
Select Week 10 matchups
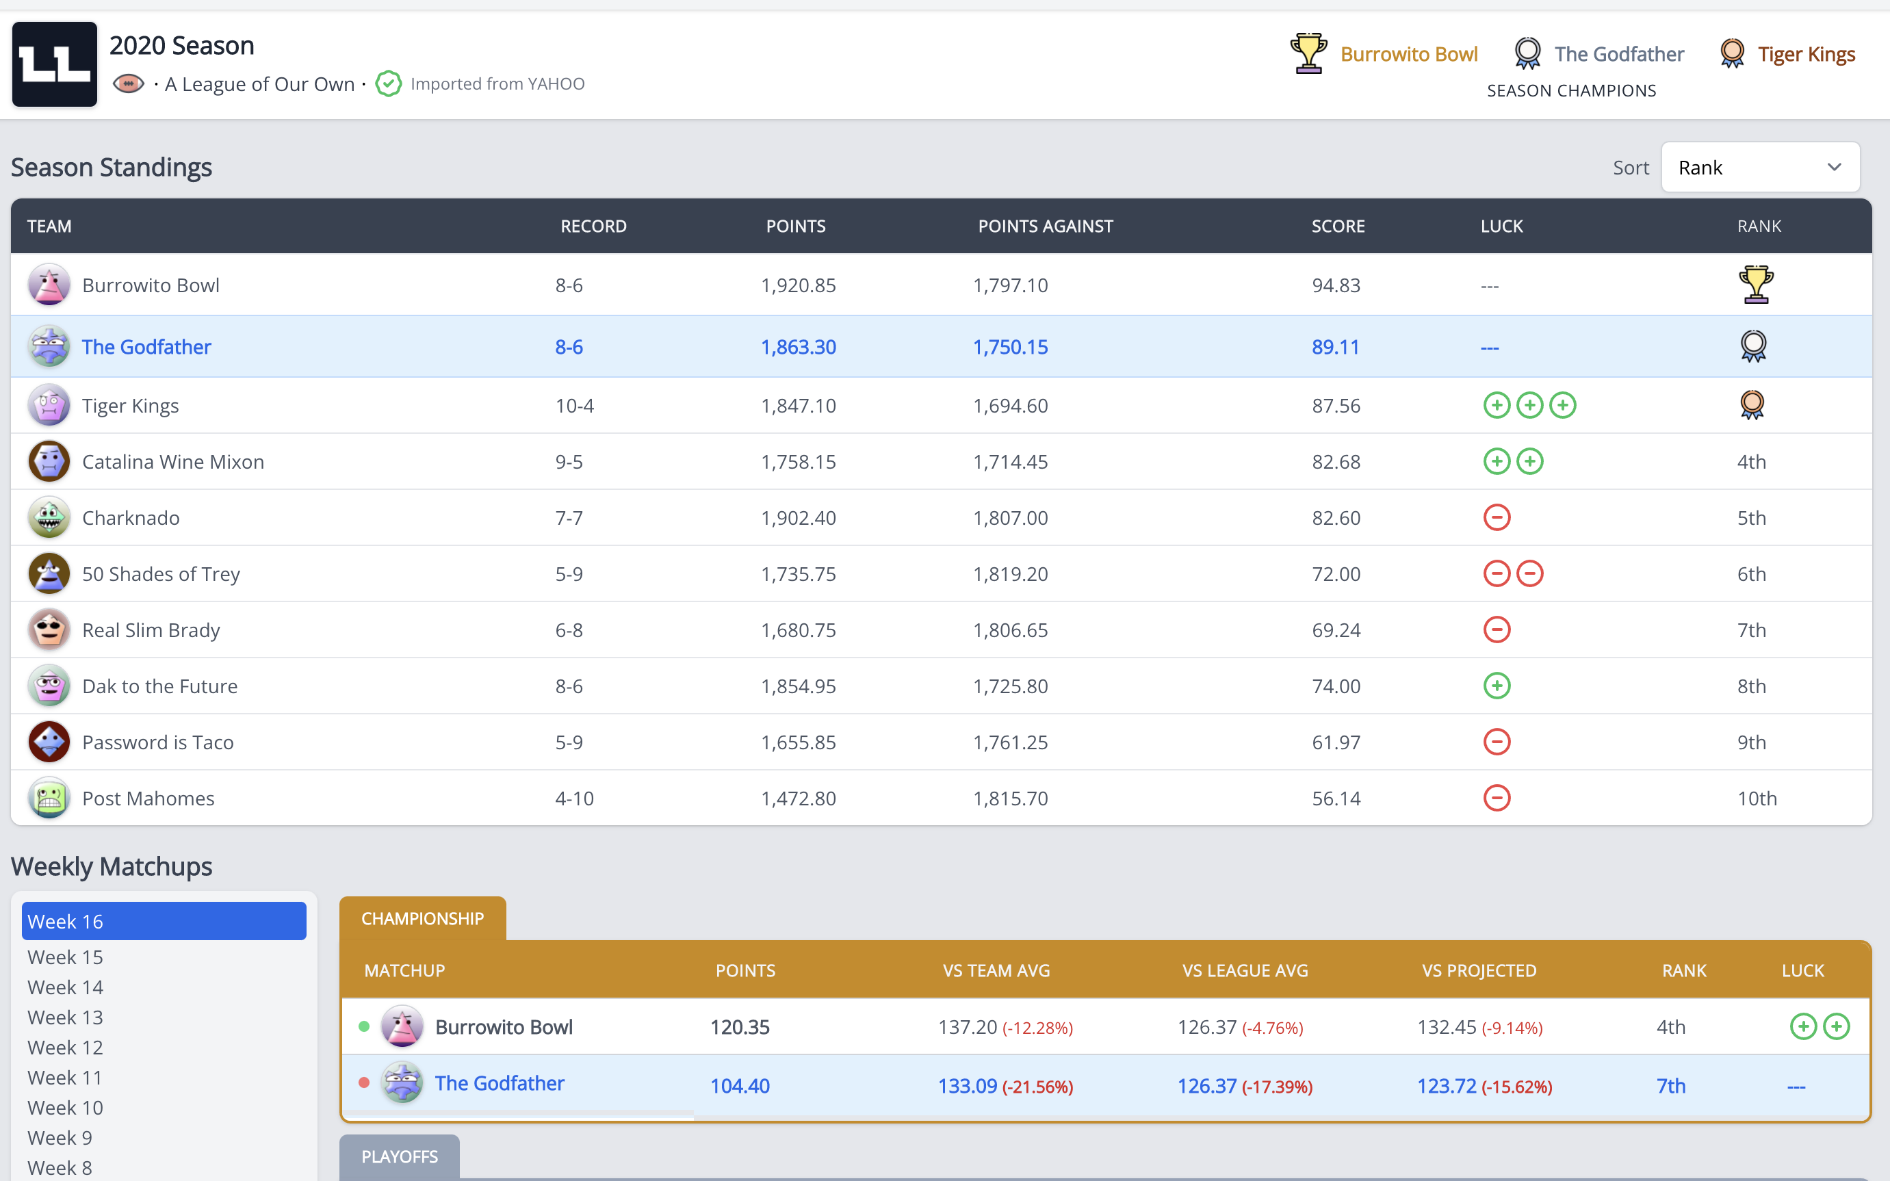click(65, 1108)
